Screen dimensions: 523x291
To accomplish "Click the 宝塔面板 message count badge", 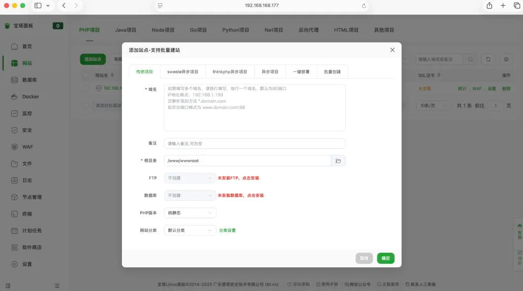I will (x=58, y=26).
